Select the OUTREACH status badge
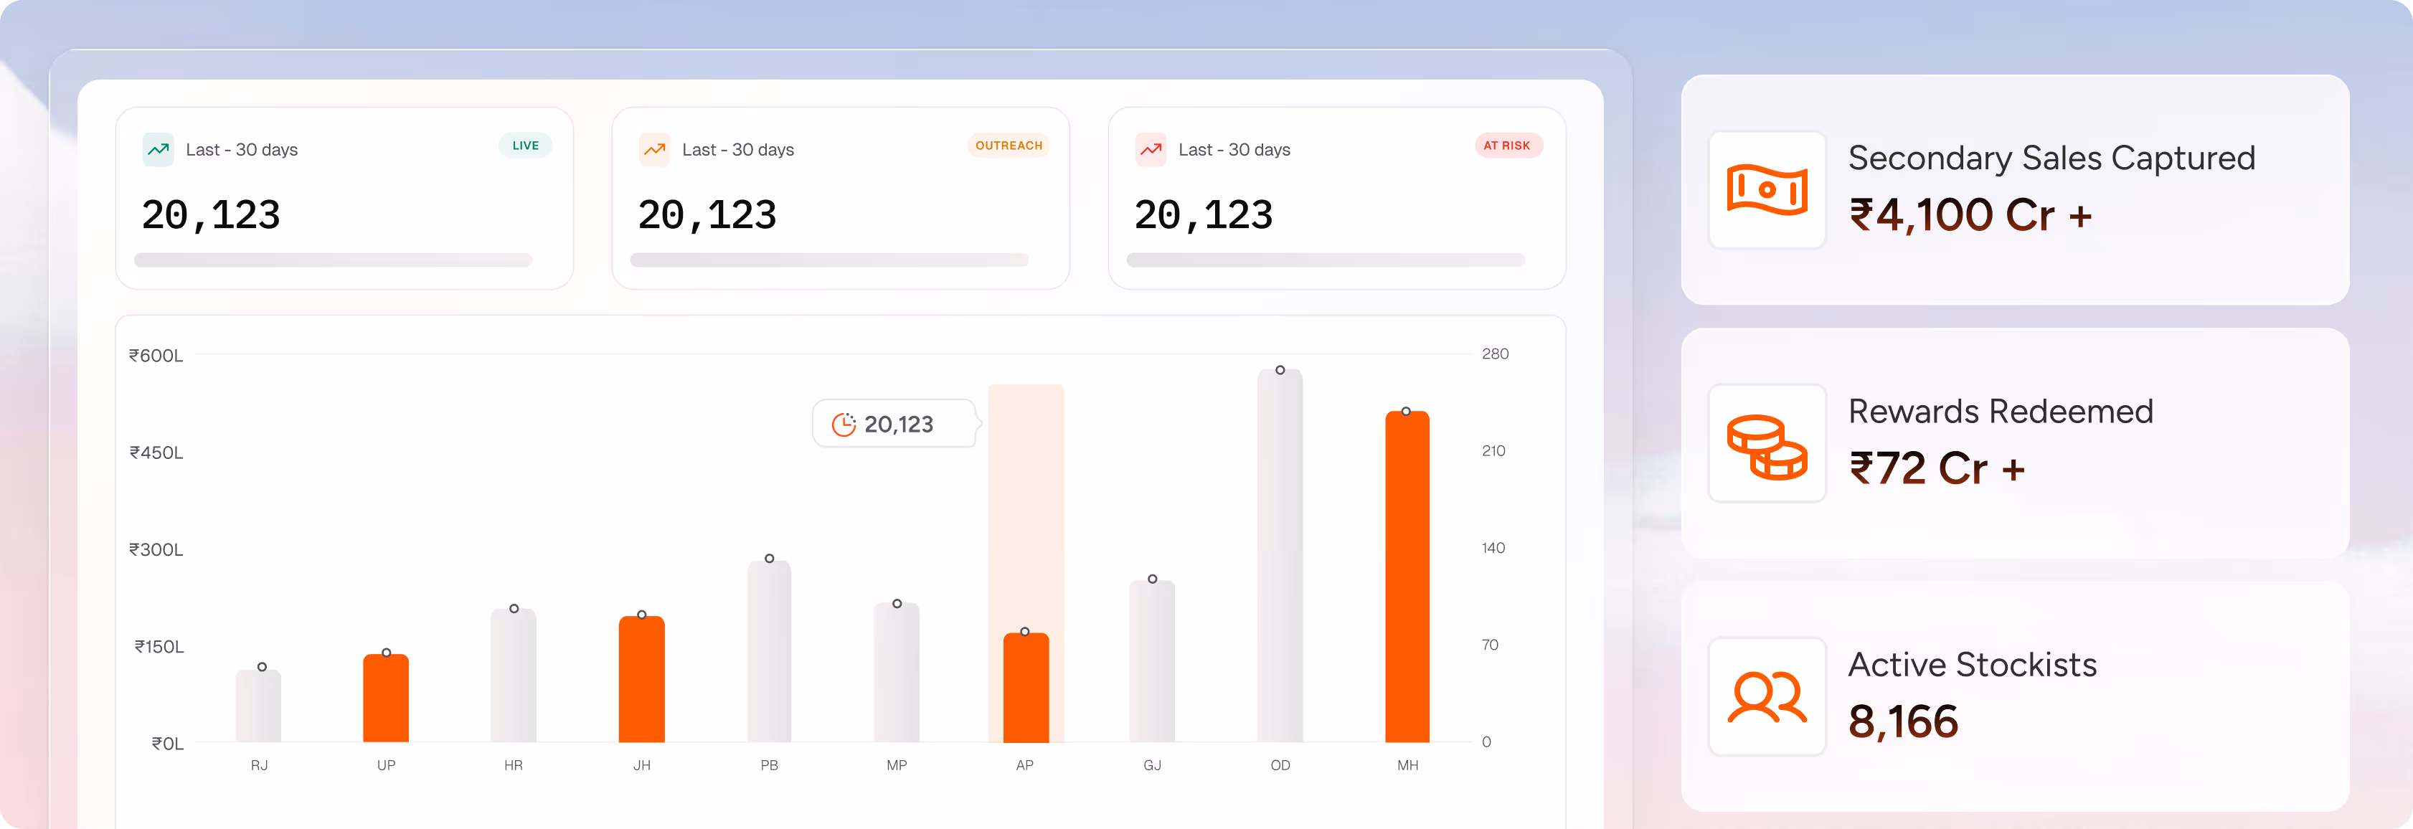The height and width of the screenshot is (829, 2413). click(x=1009, y=145)
